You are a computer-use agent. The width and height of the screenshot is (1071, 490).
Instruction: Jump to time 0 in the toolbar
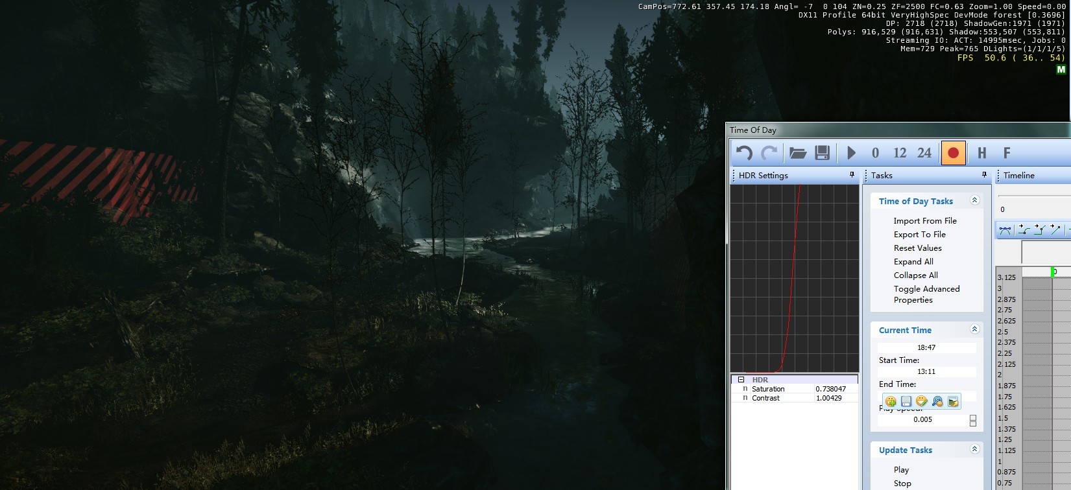(x=875, y=153)
